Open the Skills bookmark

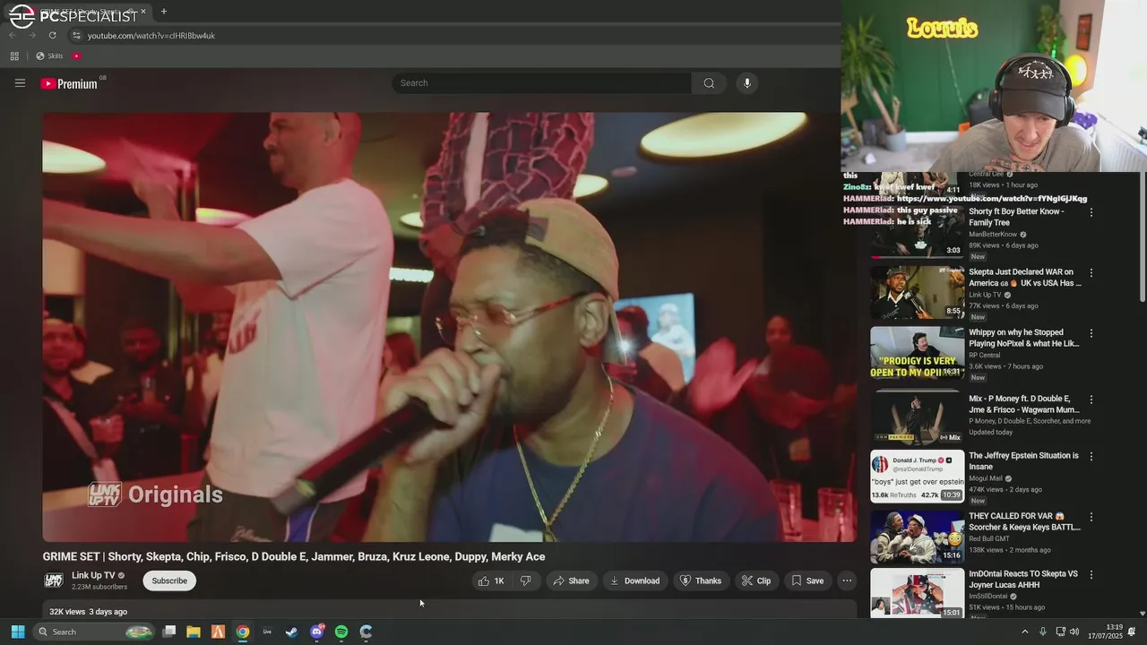(49, 56)
